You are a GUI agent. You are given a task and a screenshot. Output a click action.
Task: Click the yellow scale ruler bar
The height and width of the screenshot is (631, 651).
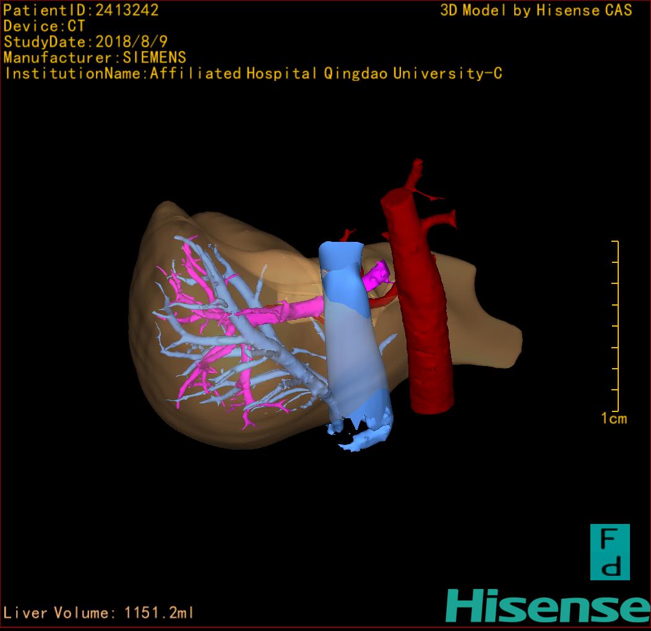tap(616, 326)
